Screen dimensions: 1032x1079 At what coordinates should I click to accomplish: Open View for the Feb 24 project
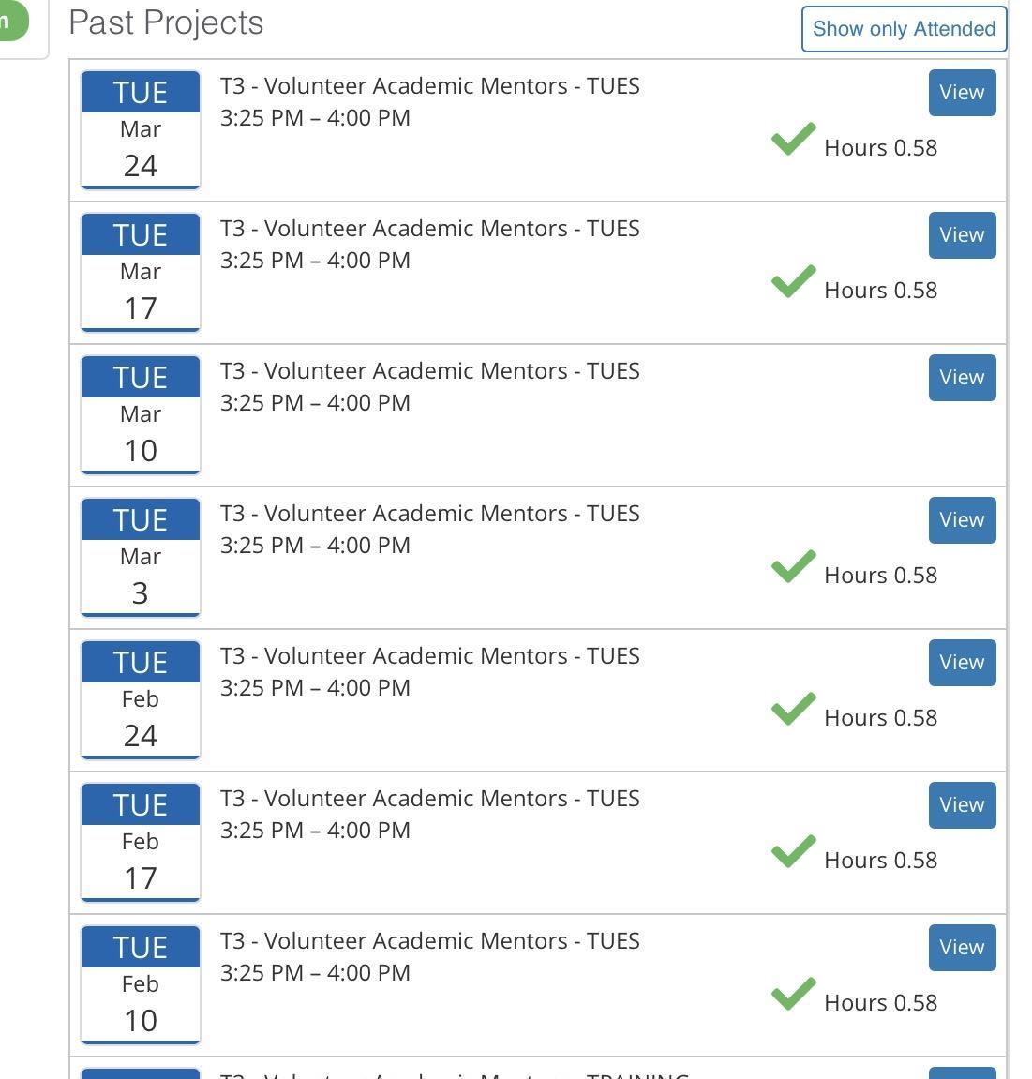[962, 663]
